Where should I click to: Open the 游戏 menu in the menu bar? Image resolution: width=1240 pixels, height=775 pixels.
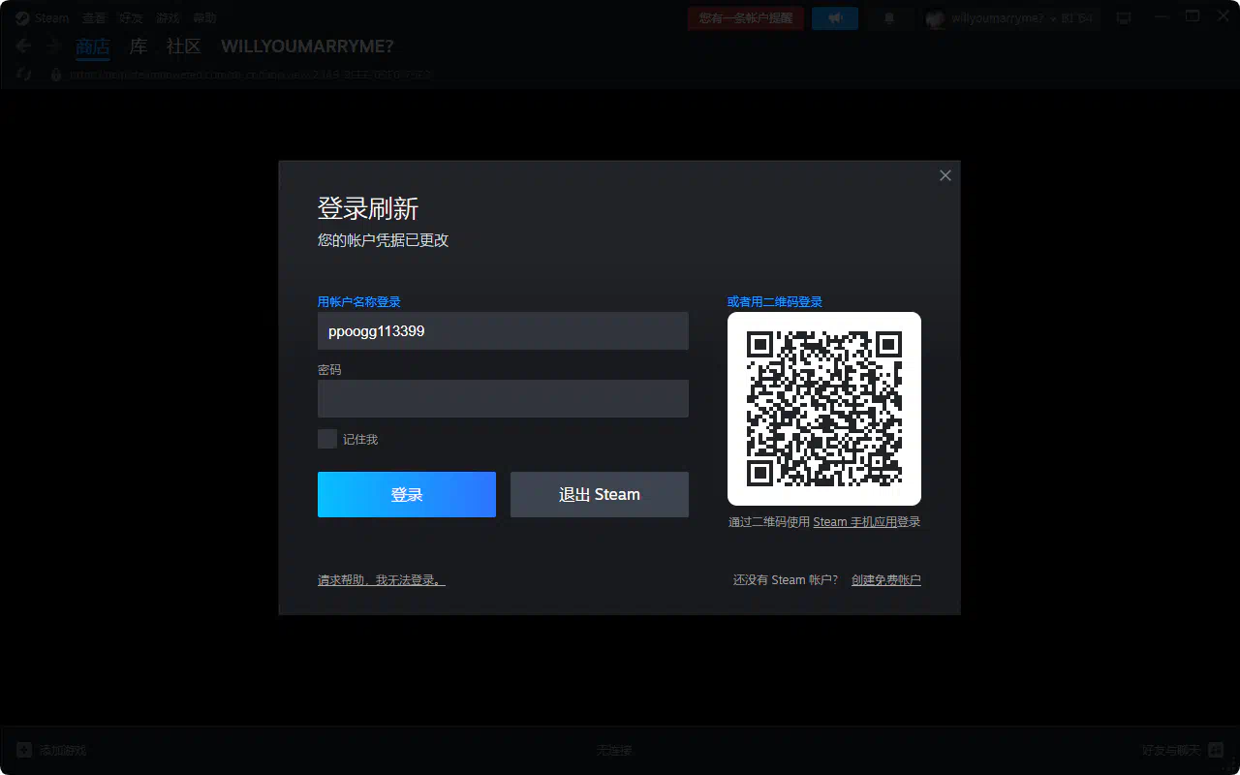point(168,17)
